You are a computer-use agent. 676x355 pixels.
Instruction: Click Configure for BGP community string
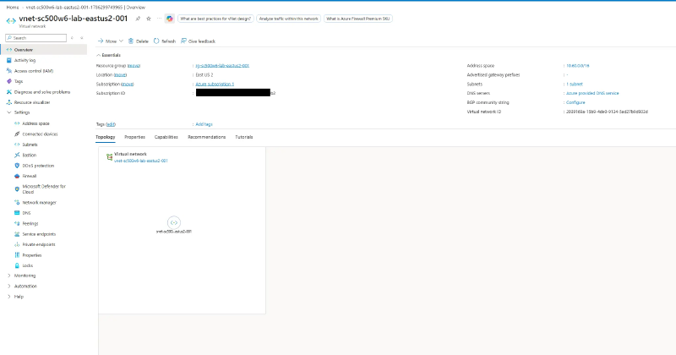[x=575, y=102]
